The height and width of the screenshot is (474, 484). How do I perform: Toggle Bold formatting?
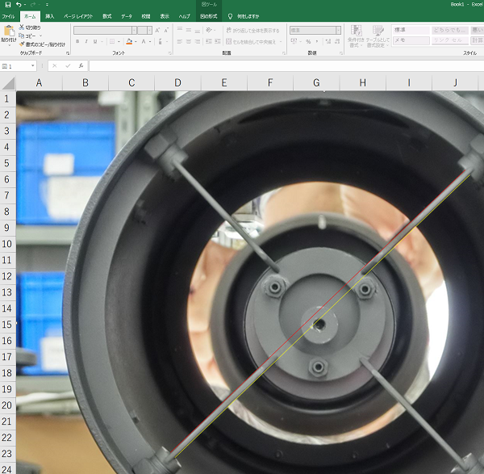[77, 41]
